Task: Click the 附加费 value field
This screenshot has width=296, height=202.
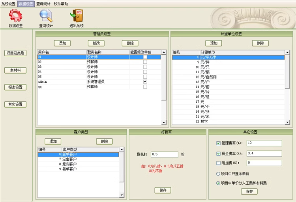Action: click(264, 163)
